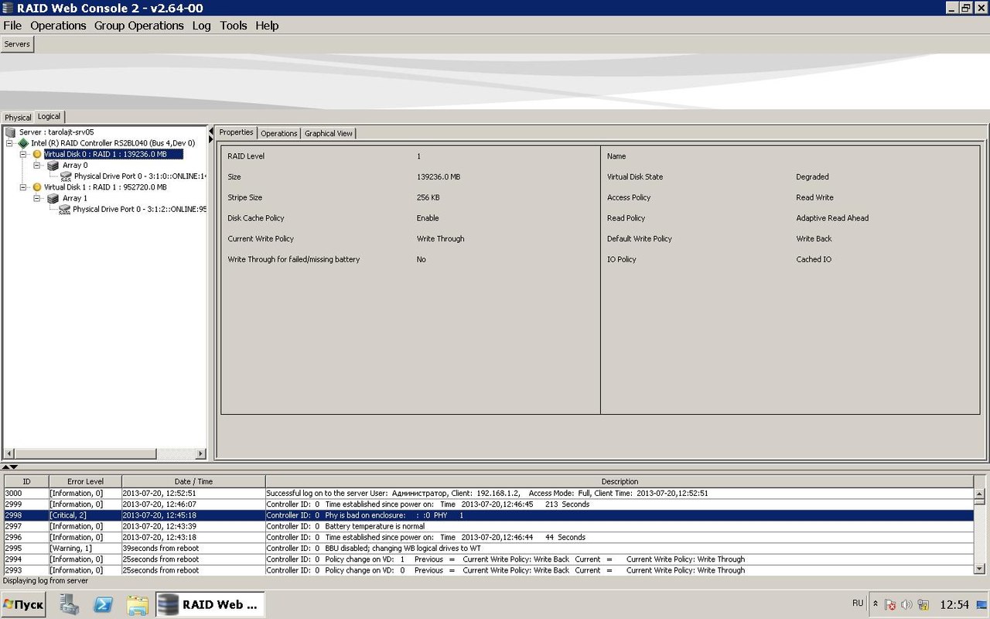Click the Пуск start button

coord(24,604)
